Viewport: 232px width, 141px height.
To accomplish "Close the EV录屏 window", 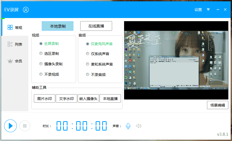I will click(x=225, y=10).
